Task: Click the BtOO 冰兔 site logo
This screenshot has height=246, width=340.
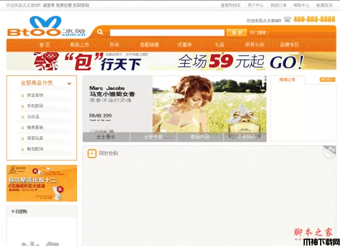Action: tap(46, 26)
